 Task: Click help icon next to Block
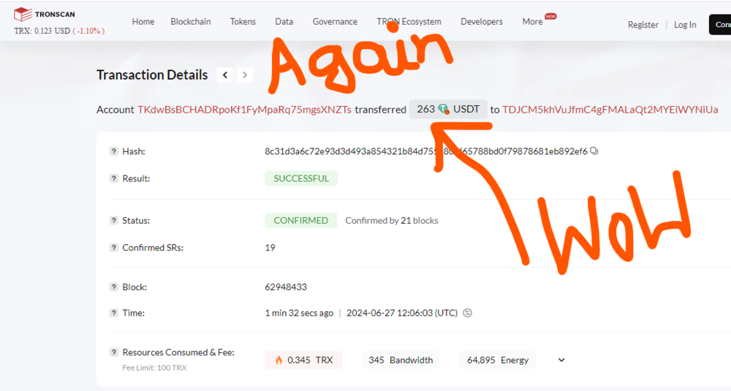(114, 287)
